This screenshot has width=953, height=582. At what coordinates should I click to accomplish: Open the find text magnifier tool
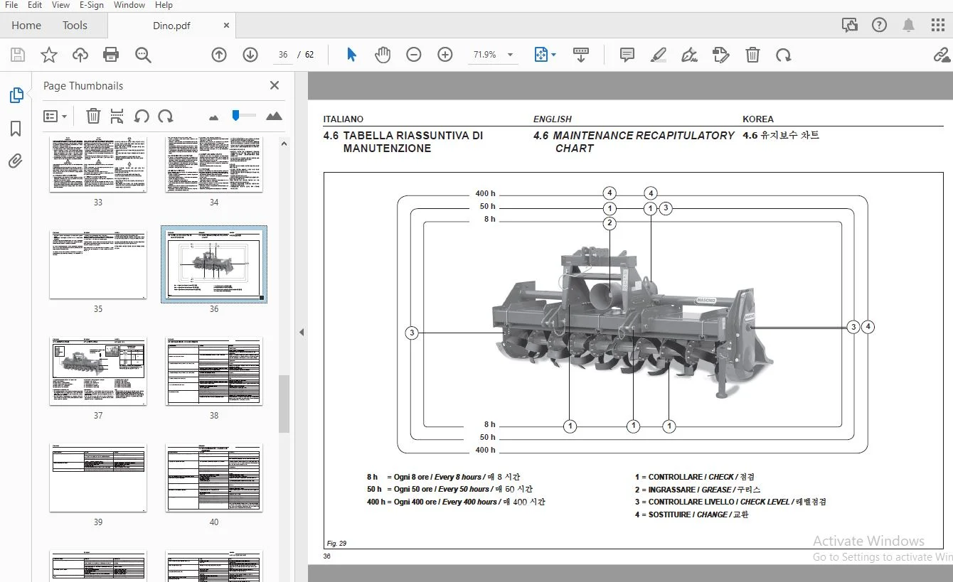(143, 55)
